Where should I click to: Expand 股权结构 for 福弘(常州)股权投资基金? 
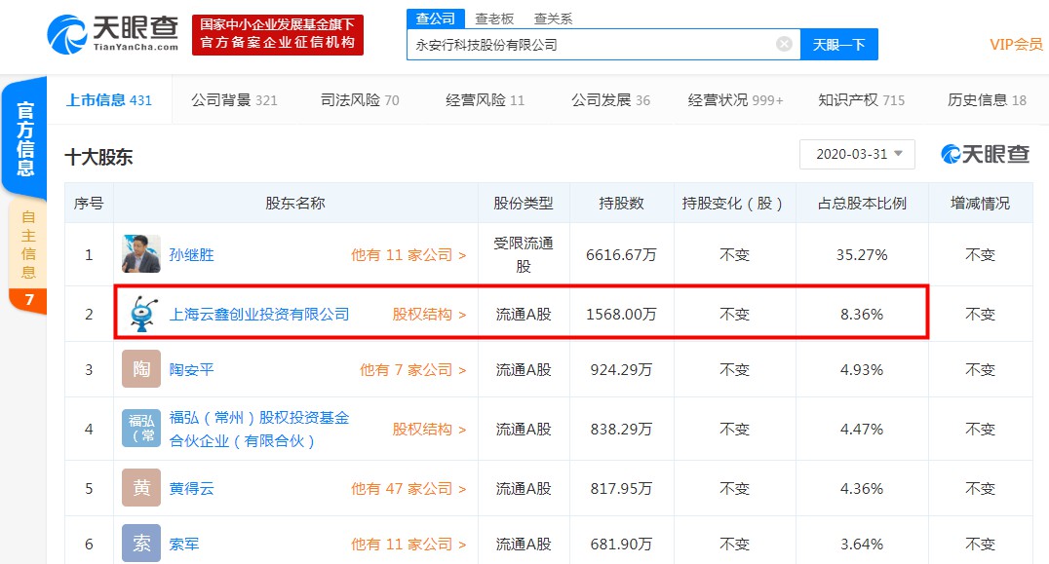click(429, 429)
